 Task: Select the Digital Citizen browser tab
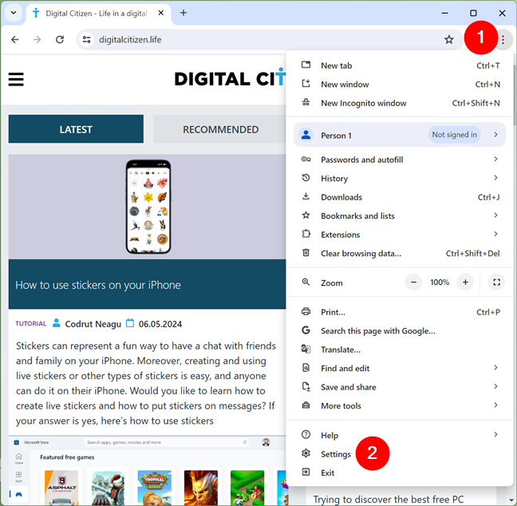(x=98, y=14)
